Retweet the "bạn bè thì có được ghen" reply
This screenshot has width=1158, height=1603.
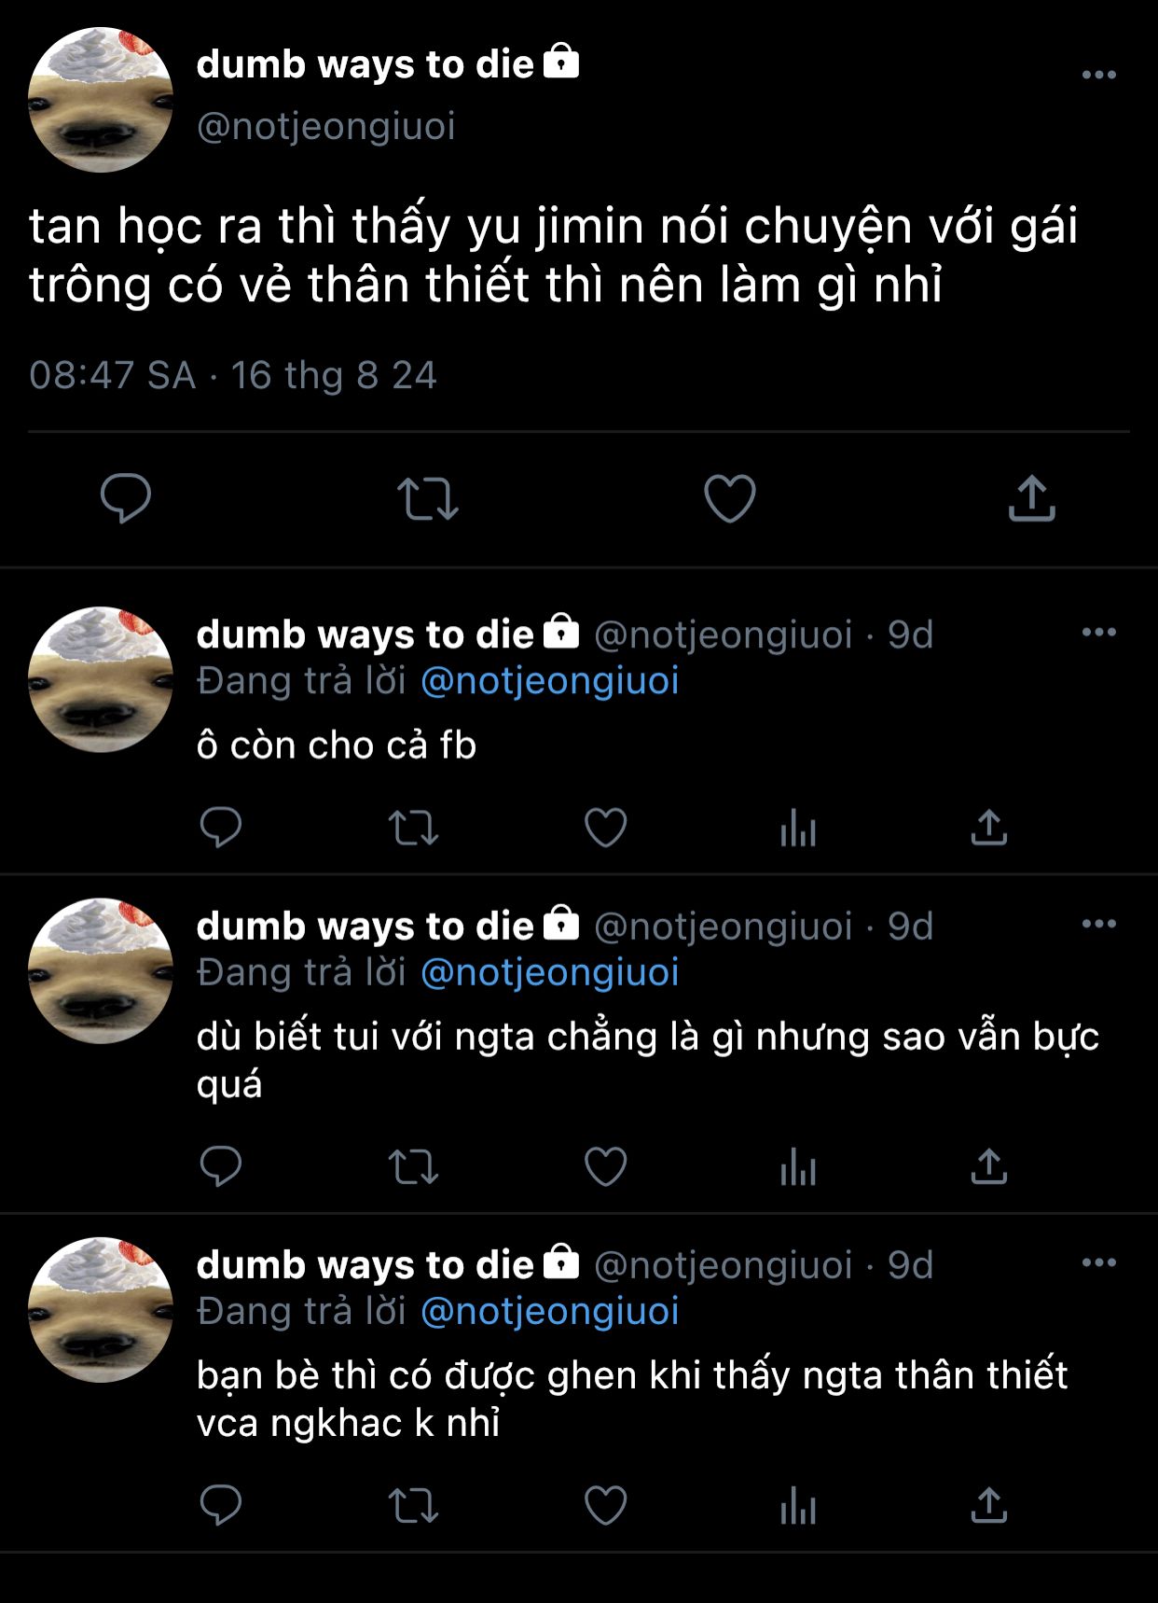pyautogui.click(x=413, y=1505)
